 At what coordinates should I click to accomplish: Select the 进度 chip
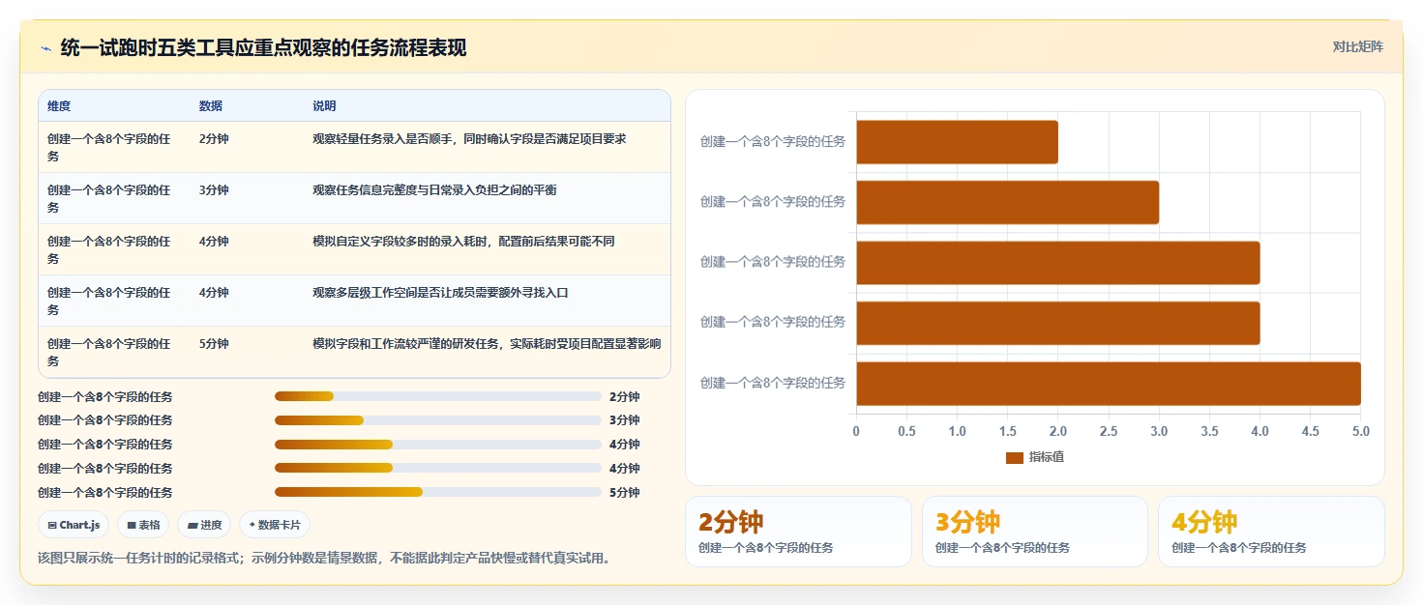click(x=204, y=525)
